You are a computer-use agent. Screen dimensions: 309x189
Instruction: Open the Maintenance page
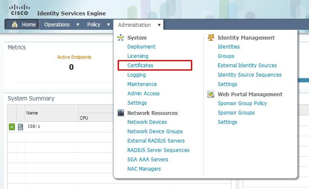coord(142,84)
